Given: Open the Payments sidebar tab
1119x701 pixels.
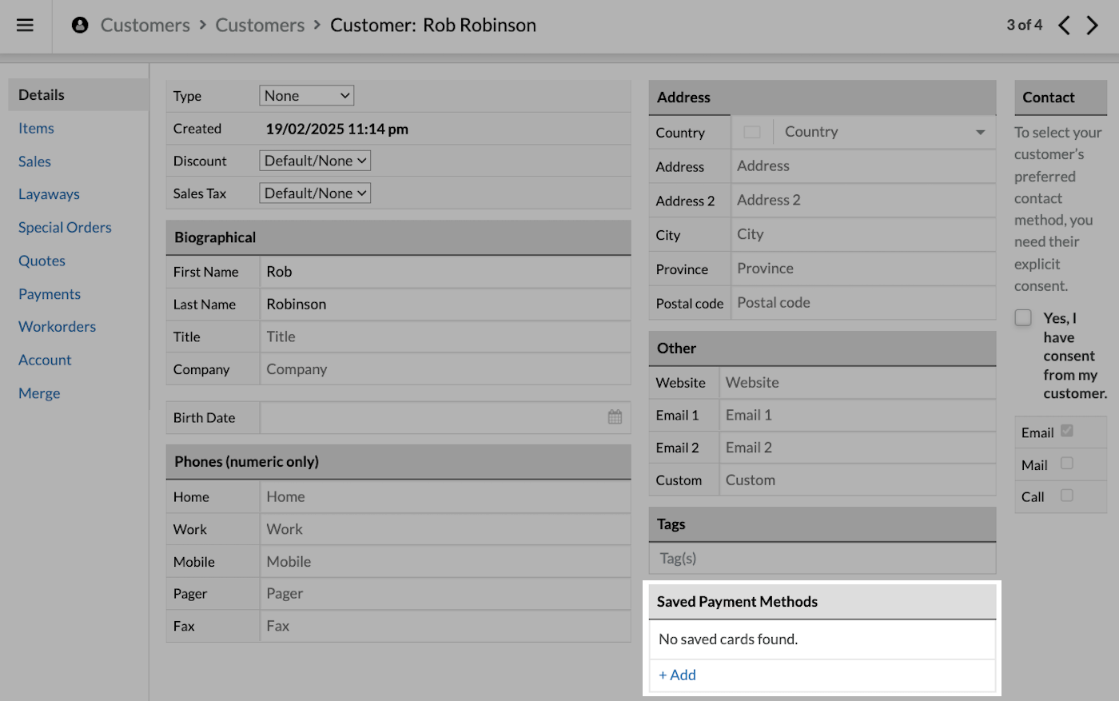Looking at the screenshot, I should click(50, 294).
